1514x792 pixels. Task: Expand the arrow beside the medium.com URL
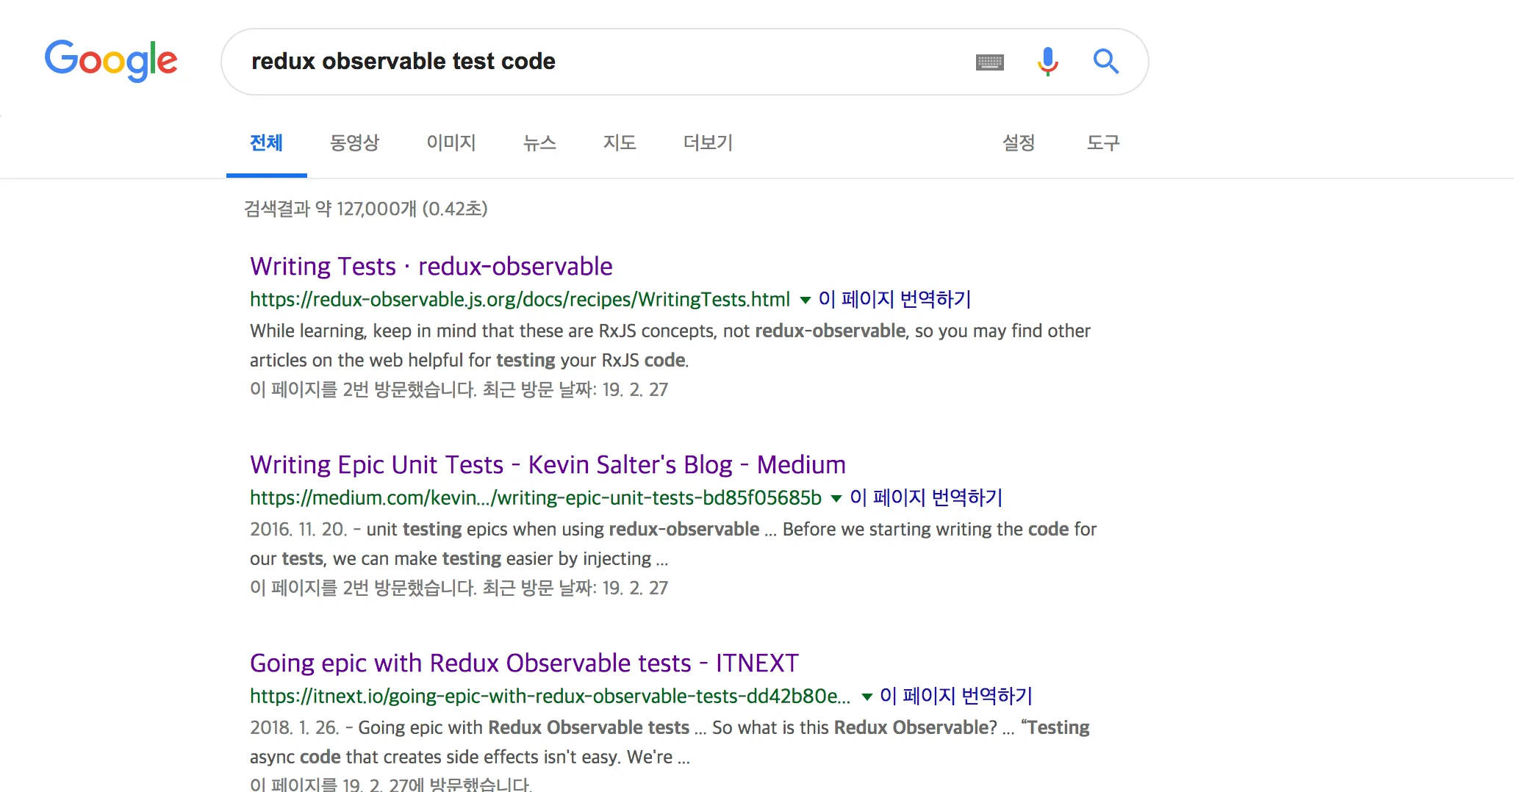[x=836, y=498]
